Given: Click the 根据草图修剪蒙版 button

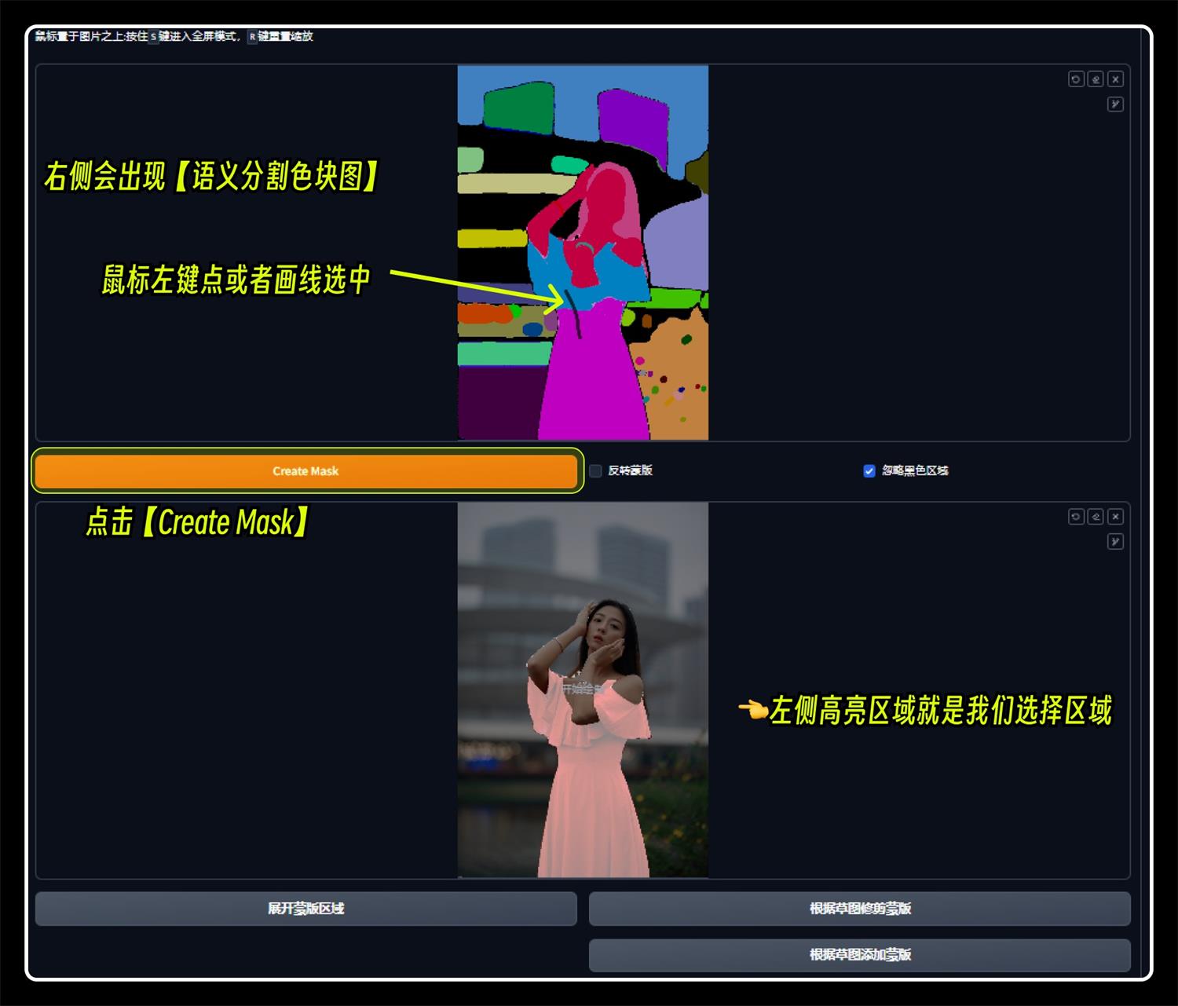Looking at the screenshot, I should (860, 909).
